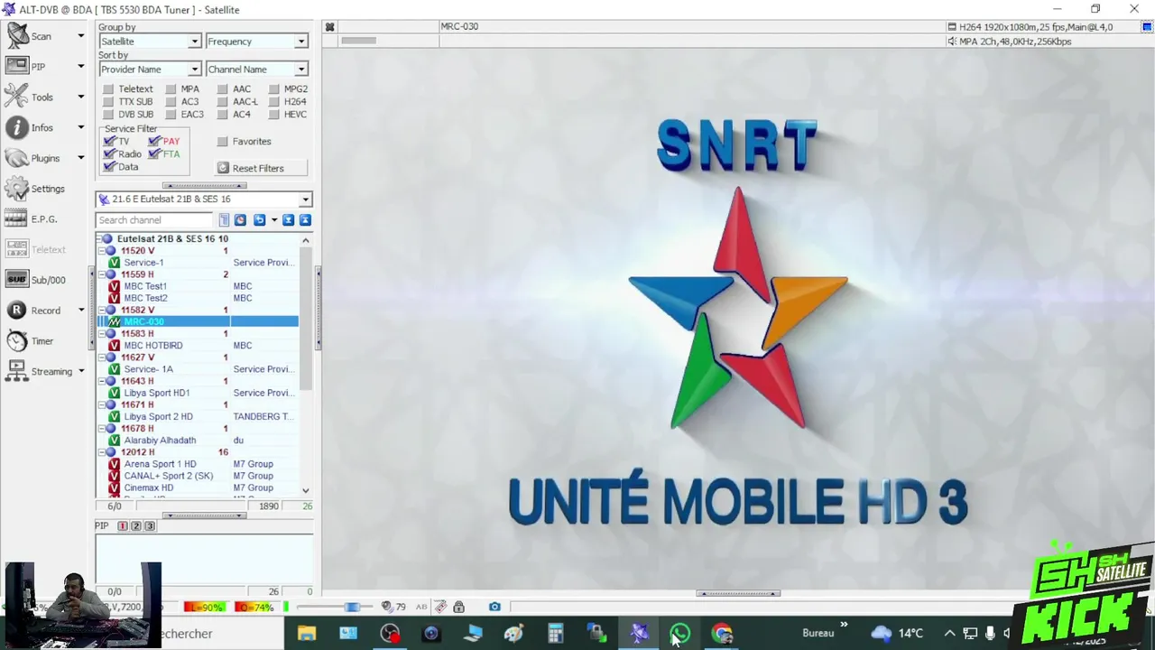This screenshot has height=650, width=1155.
Task: Click the PIP sidebar icon
Action: tap(18, 66)
